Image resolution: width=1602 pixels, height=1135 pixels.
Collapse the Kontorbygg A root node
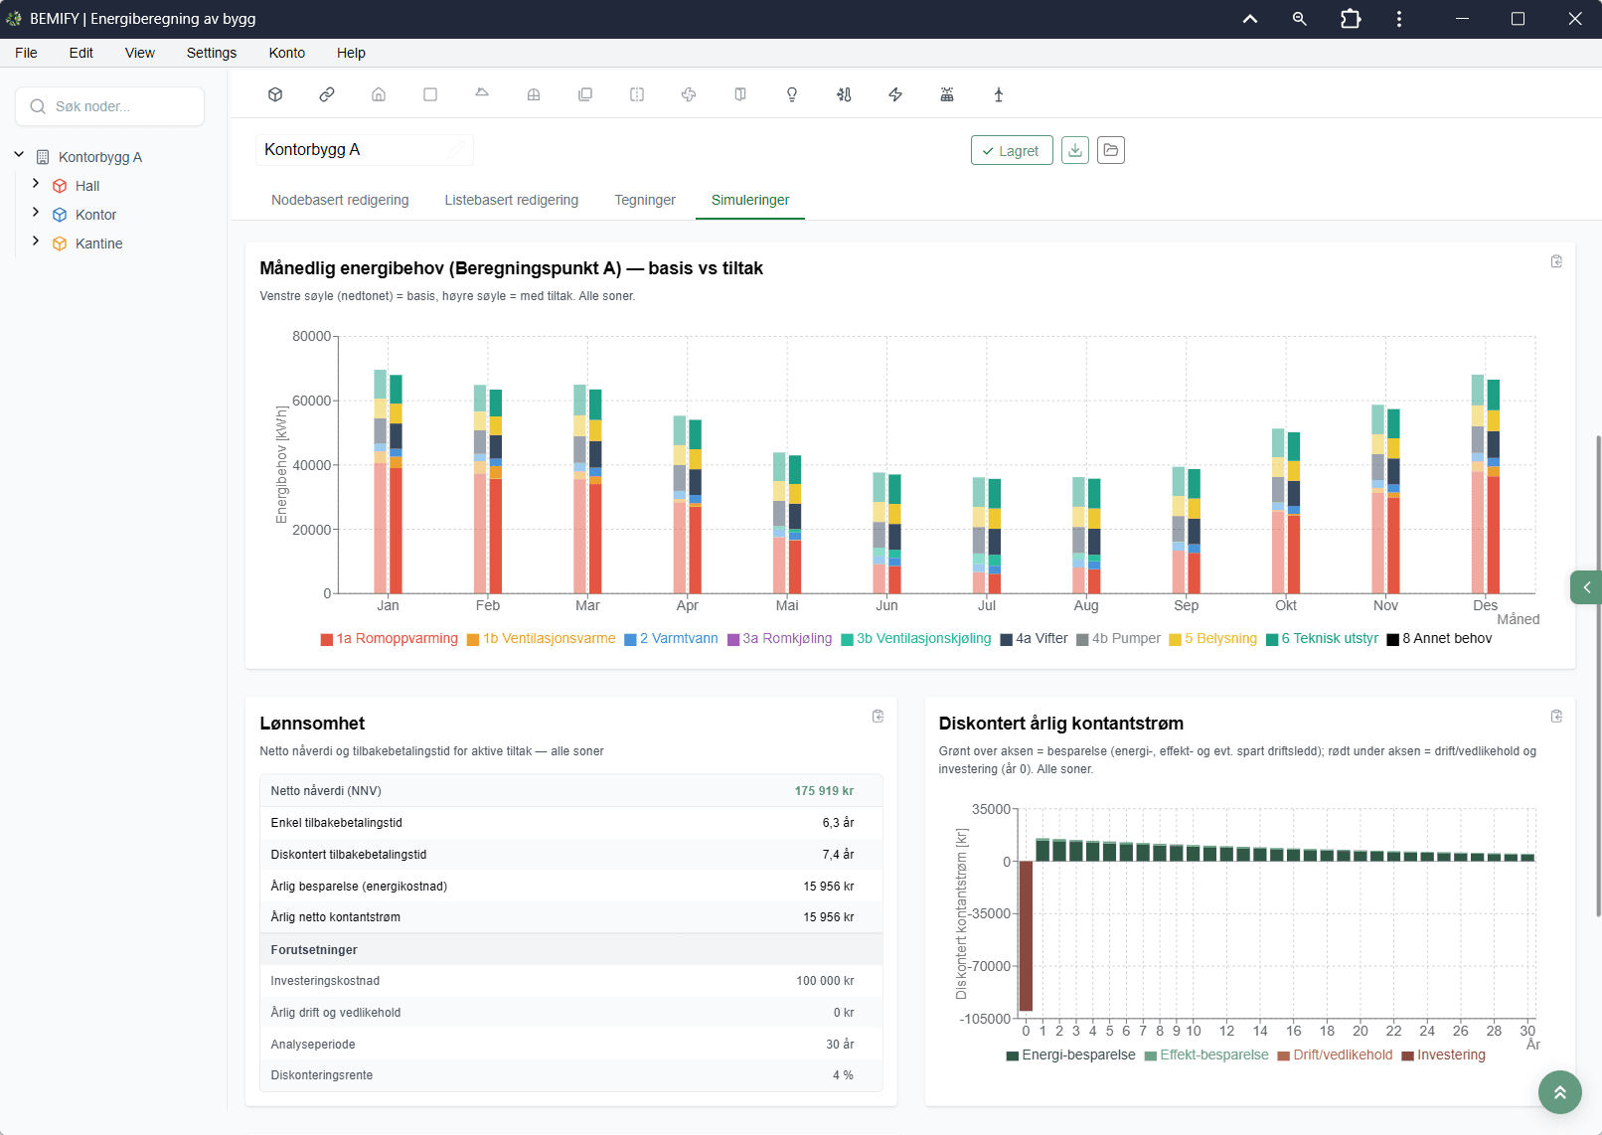[19, 155]
